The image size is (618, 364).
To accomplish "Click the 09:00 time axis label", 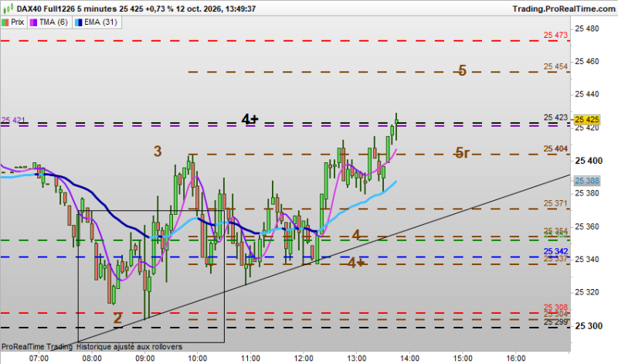I will 144,358.
